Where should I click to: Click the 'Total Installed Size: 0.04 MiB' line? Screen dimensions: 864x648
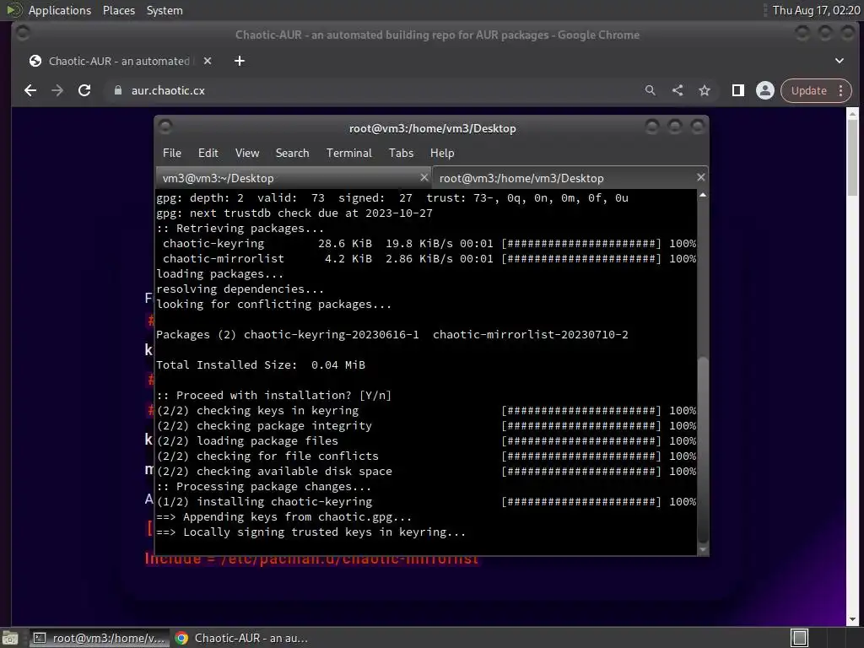(x=261, y=364)
